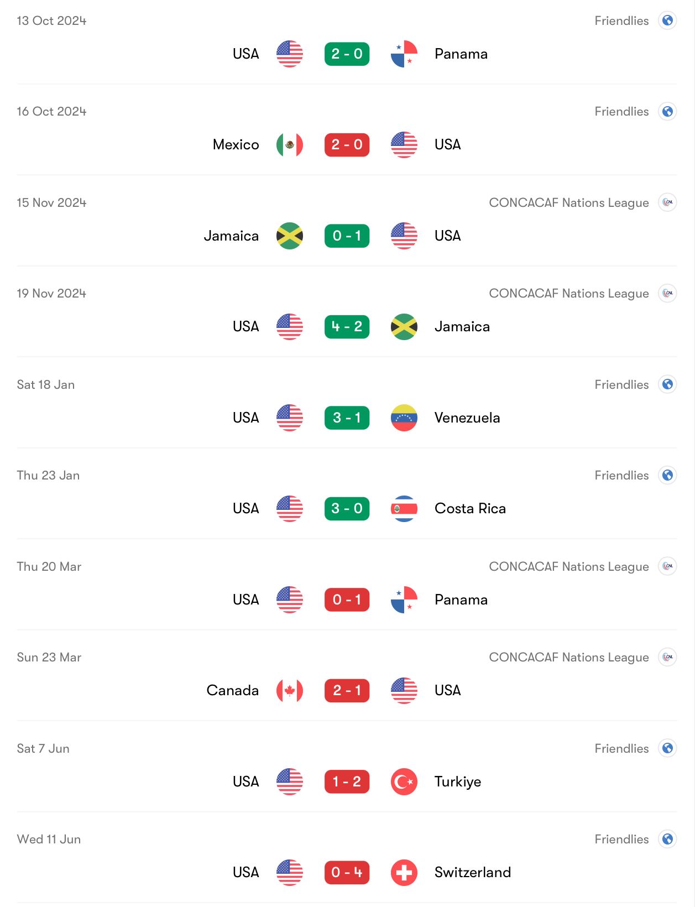This screenshot has width=695, height=907.
Task: Open the Mexico 2 - 0 USA score badge
Action: [347, 145]
